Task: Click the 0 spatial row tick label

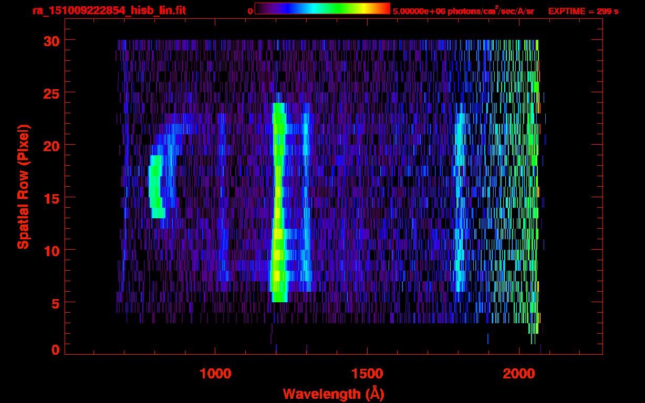Action: [x=56, y=349]
